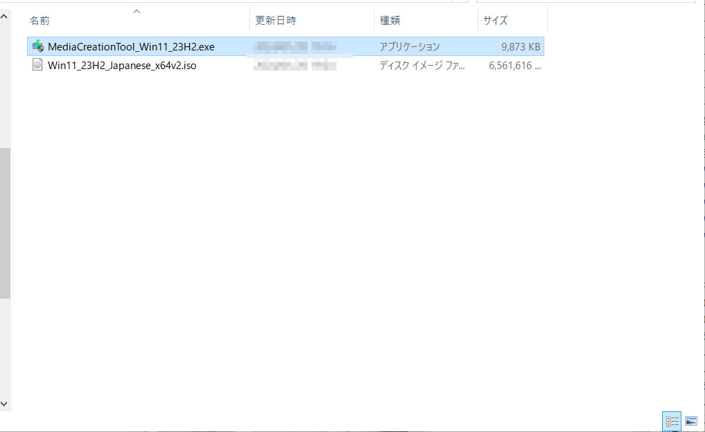705x432 pixels.
Task: Click the アプリケーション type cell
Action: (x=409, y=47)
